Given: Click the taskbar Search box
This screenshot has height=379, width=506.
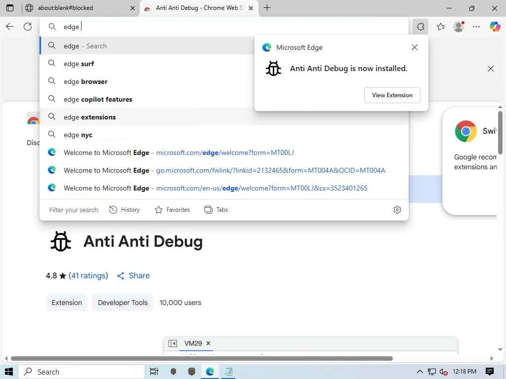Looking at the screenshot, I should [81, 372].
